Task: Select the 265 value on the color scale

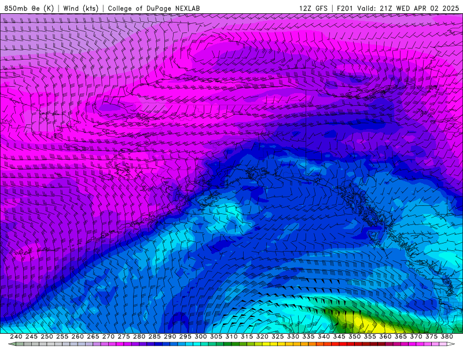Action: [x=93, y=337]
